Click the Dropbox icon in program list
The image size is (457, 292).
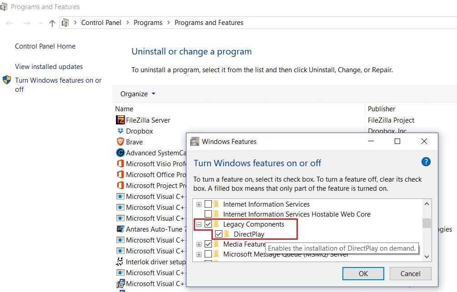pyautogui.click(x=120, y=131)
